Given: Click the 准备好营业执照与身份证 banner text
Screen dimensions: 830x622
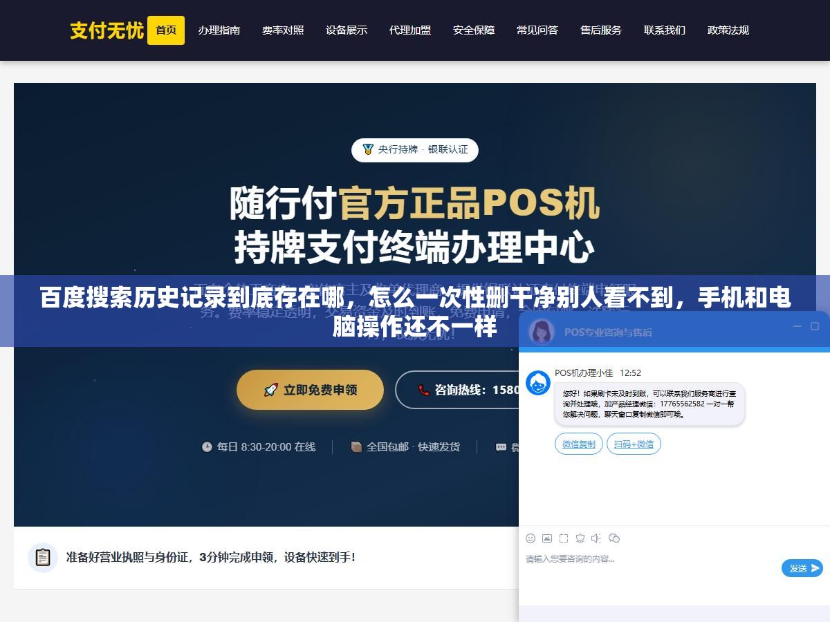Looking at the screenshot, I should coord(211,557).
